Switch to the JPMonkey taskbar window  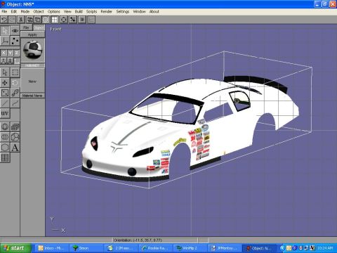point(225,248)
